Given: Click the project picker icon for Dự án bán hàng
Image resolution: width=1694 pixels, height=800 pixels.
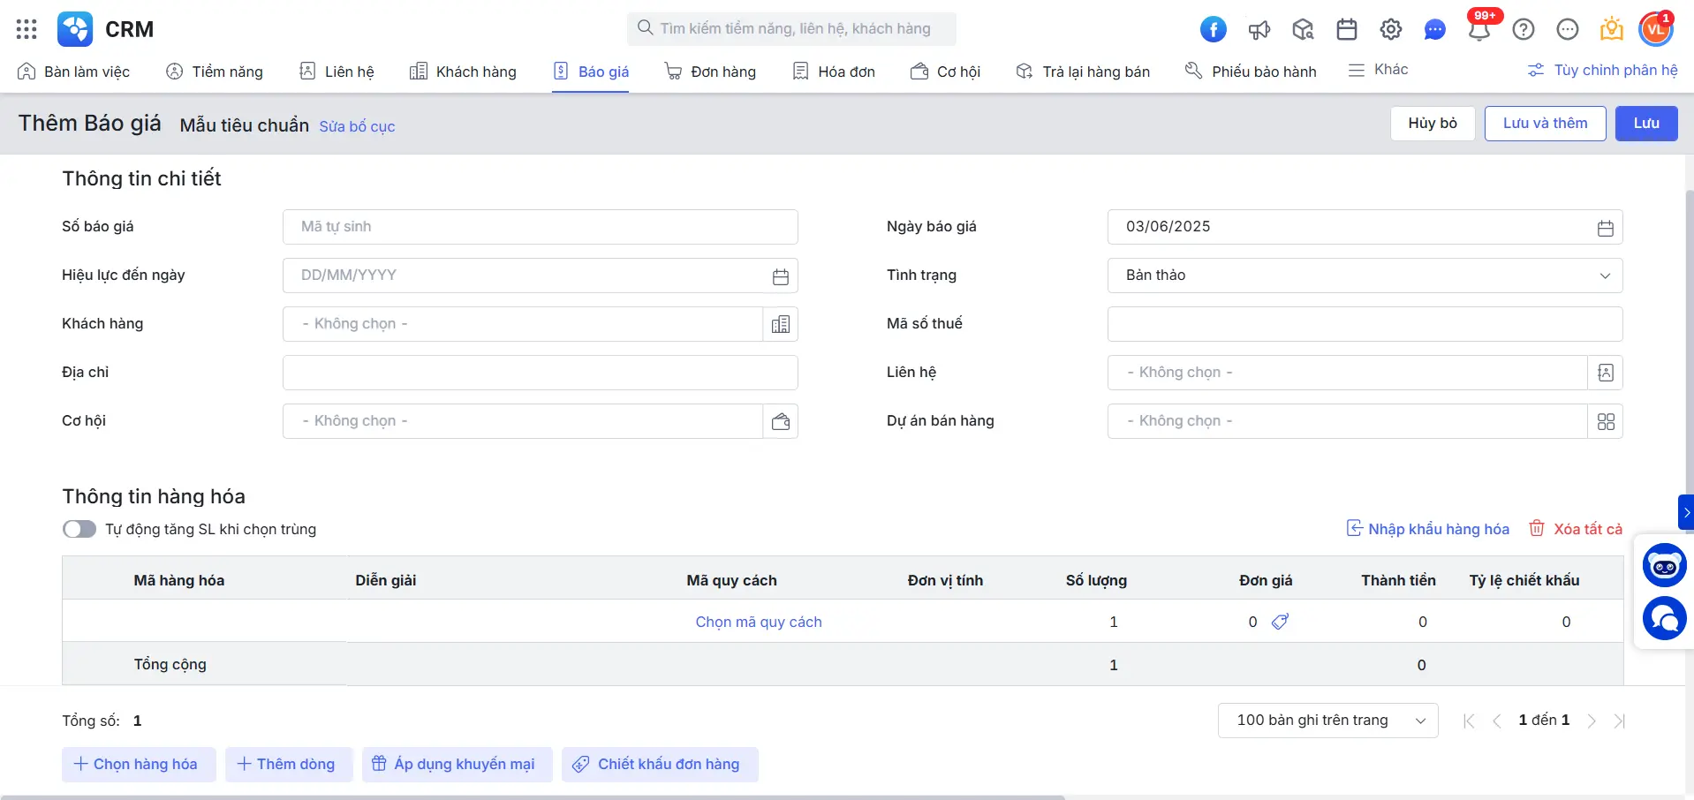Looking at the screenshot, I should pos(1605,421).
